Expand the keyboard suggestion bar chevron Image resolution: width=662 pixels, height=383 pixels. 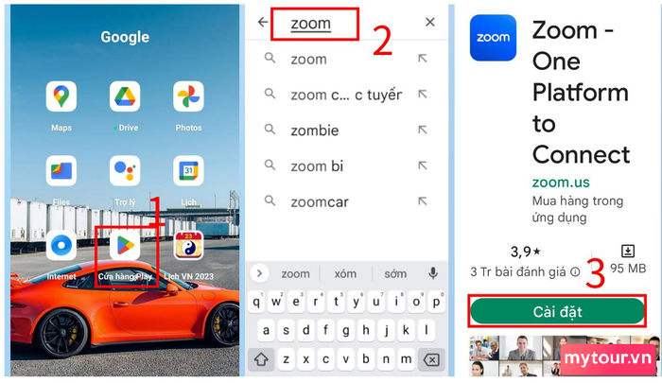[260, 273]
